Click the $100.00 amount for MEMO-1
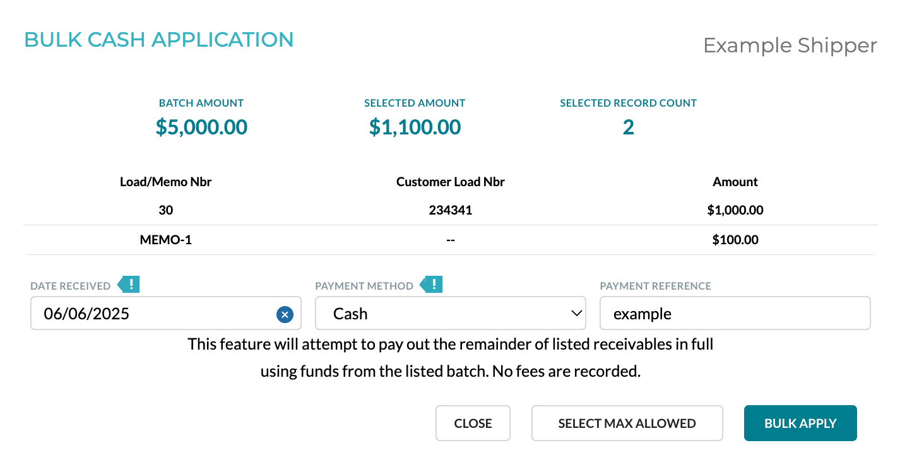The image size is (900, 467). (x=735, y=240)
